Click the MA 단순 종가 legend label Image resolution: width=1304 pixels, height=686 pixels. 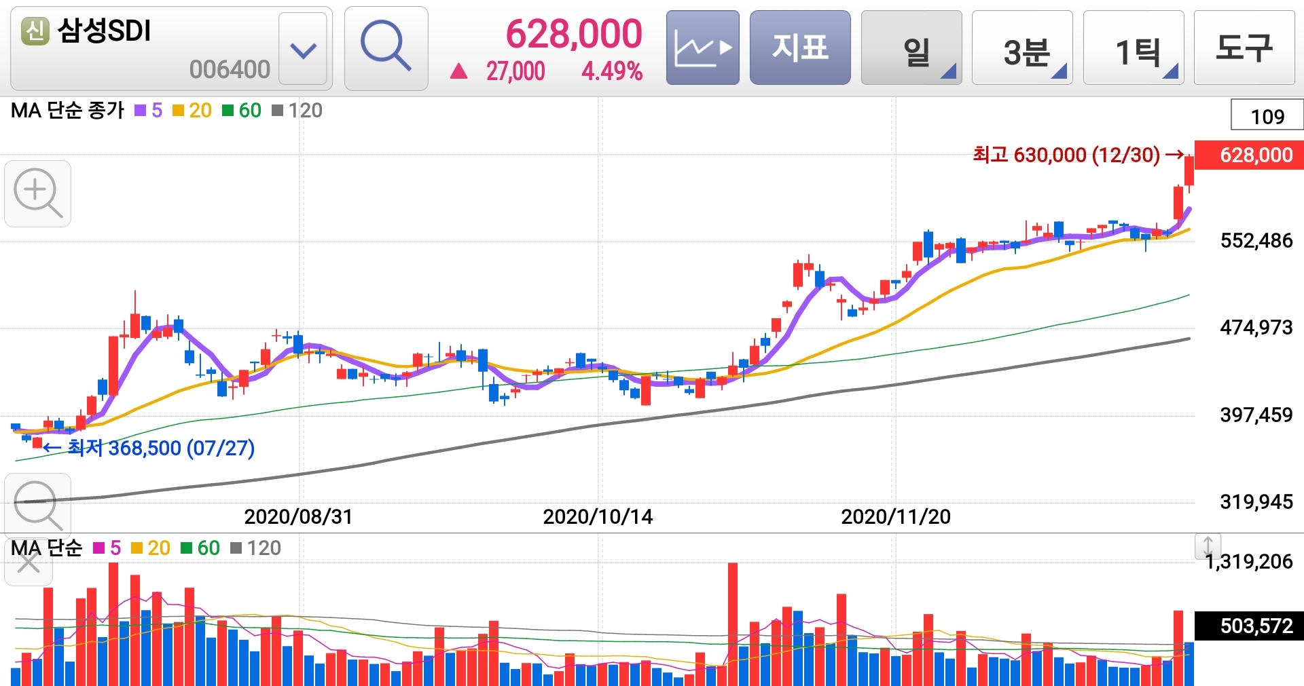coord(67,111)
